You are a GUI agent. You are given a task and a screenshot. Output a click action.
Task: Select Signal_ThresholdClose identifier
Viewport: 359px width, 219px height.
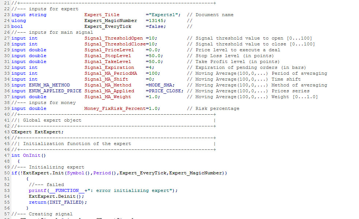[115, 44]
